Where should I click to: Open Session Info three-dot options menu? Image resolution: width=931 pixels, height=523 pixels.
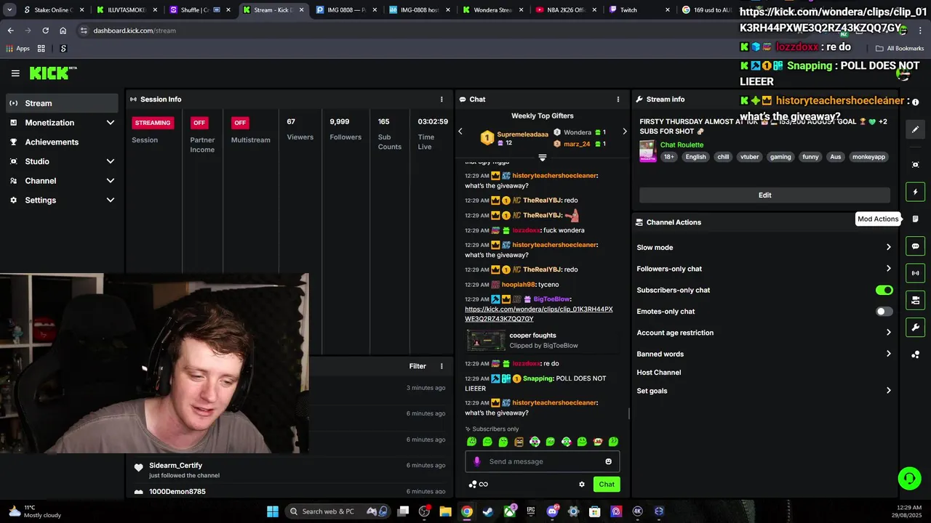(441, 100)
